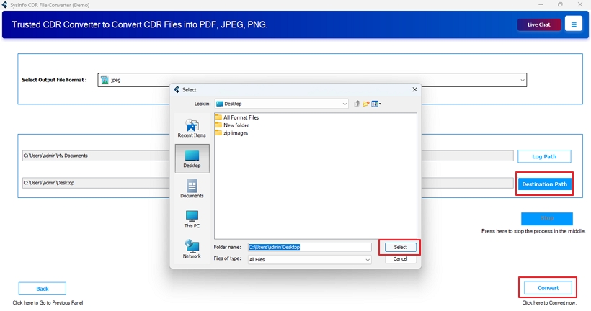Close the Select dialog with X
Image resolution: width=591 pixels, height=311 pixels.
click(x=414, y=89)
